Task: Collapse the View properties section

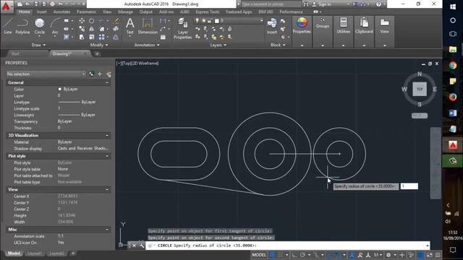Action: pyautogui.click(x=107, y=190)
